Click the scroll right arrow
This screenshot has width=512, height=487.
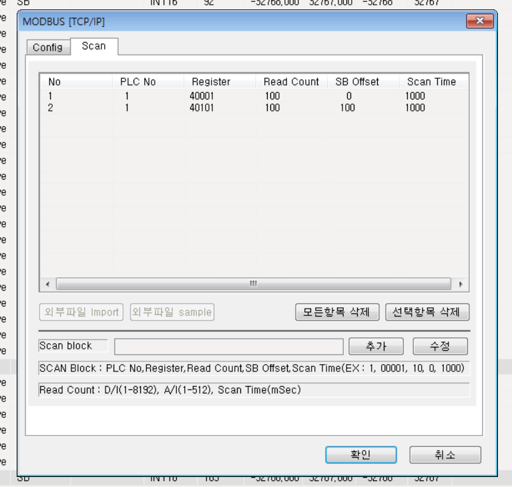(x=461, y=284)
